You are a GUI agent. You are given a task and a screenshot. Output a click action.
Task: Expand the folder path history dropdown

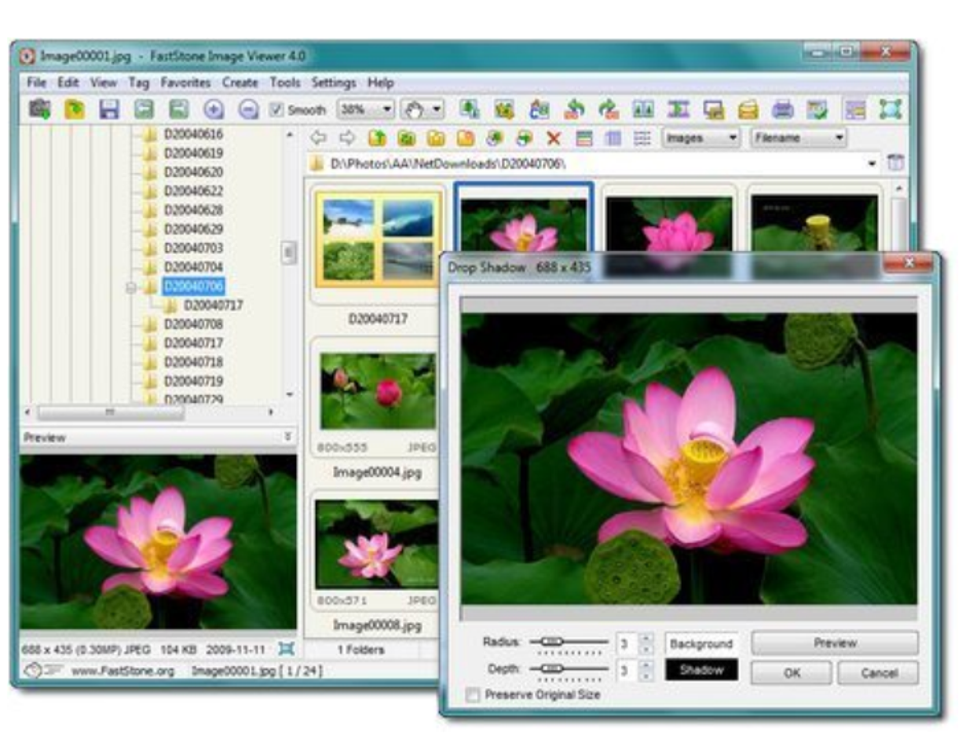[x=872, y=164]
